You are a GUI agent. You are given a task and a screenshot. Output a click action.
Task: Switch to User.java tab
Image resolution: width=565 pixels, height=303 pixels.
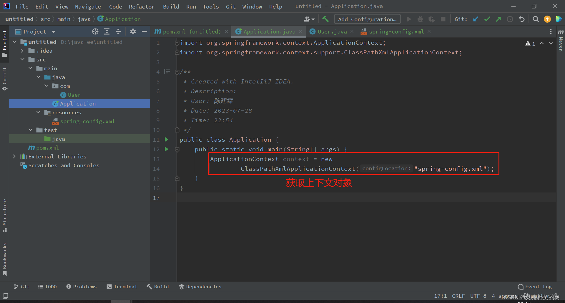332,31
